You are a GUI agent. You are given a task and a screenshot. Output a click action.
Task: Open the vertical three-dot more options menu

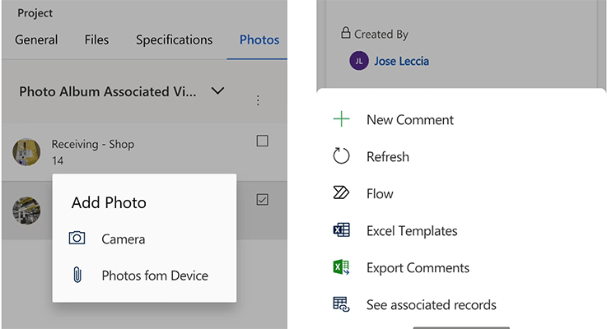(x=258, y=100)
